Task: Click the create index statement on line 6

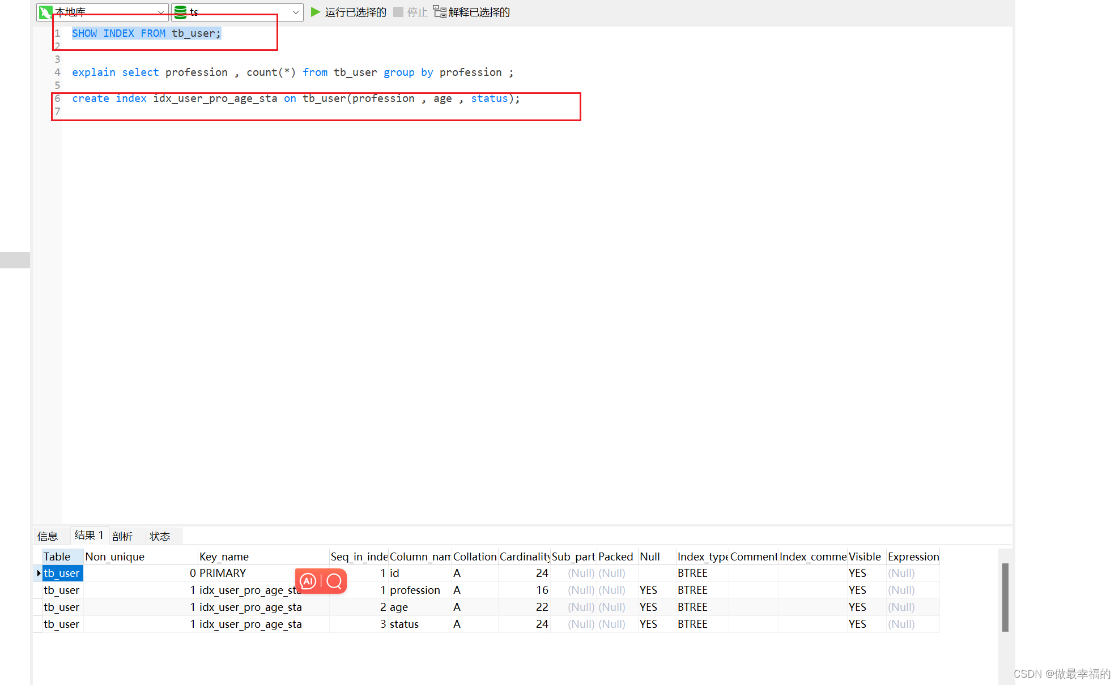Action: coord(296,99)
